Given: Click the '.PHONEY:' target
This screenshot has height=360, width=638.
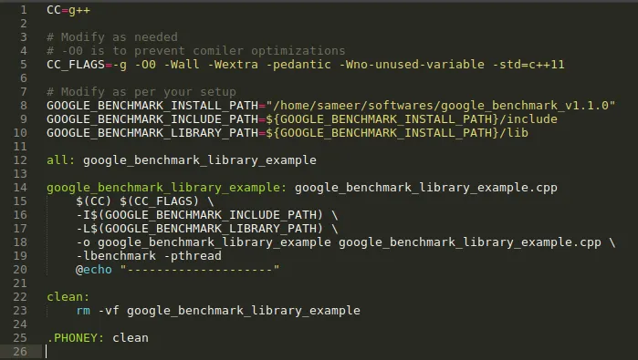Looking at the screenshot, I should tap(76, 338).
